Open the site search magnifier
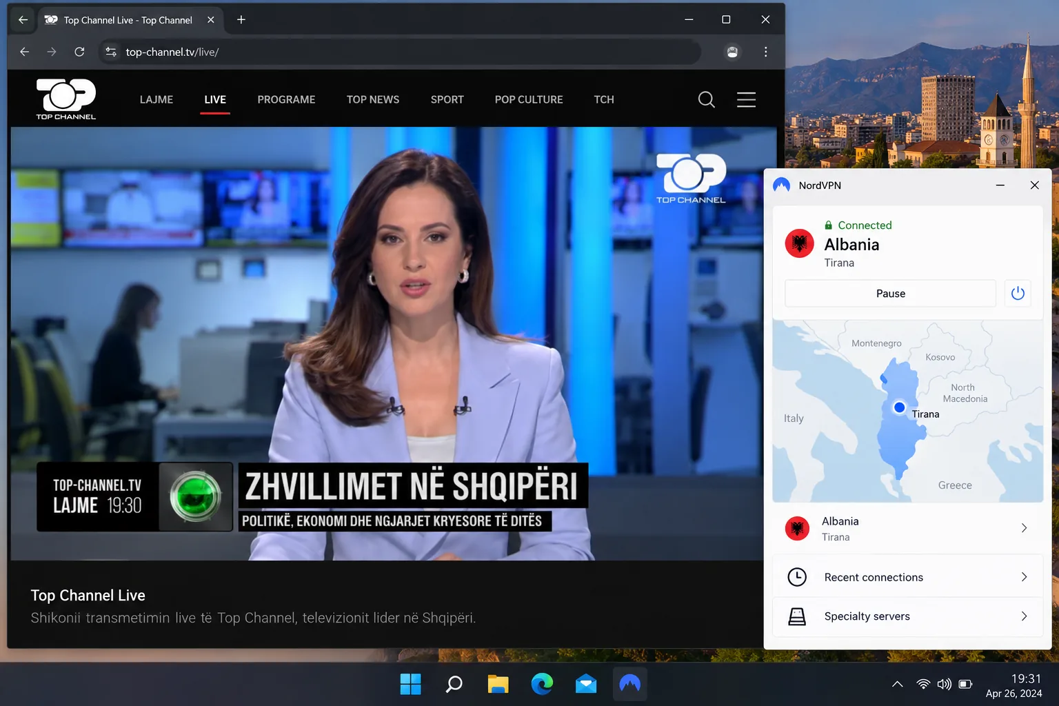 [706, 100]
